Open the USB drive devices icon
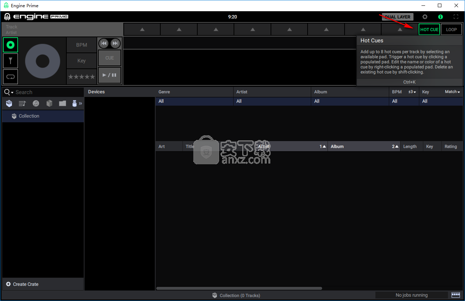 pyautogui.click(x=75, y=103)
